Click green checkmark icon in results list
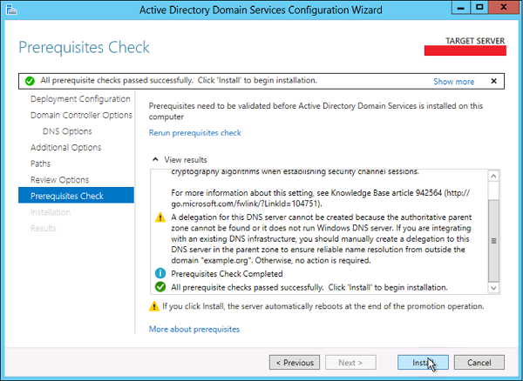The height and width of the screenshot is (381, 523). tap(160, 287)
